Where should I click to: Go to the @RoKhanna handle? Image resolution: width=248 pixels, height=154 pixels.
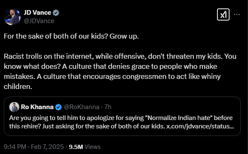[82, 107]
